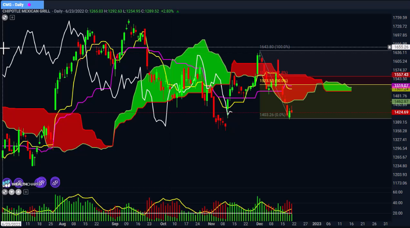410x228 pixels.
Task: Click the 1655.26 crosshair price label
Action: pyautogui.click(x=401, y=47)
